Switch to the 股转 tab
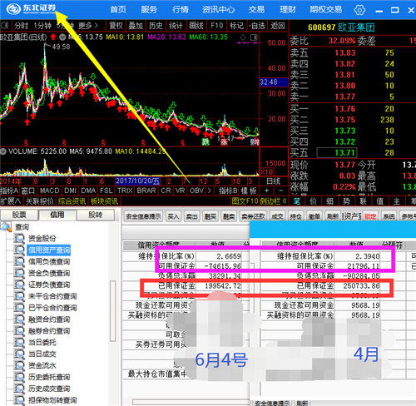Screen dimensions: 416x406 coord(96,215)
